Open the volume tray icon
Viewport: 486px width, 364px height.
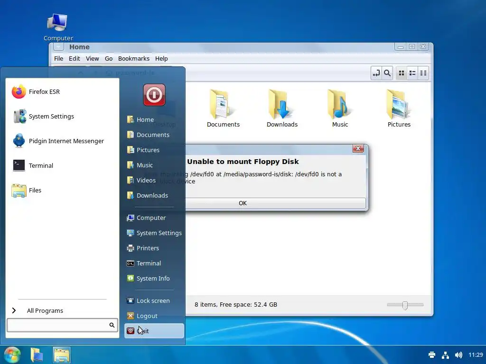(458, 355)
